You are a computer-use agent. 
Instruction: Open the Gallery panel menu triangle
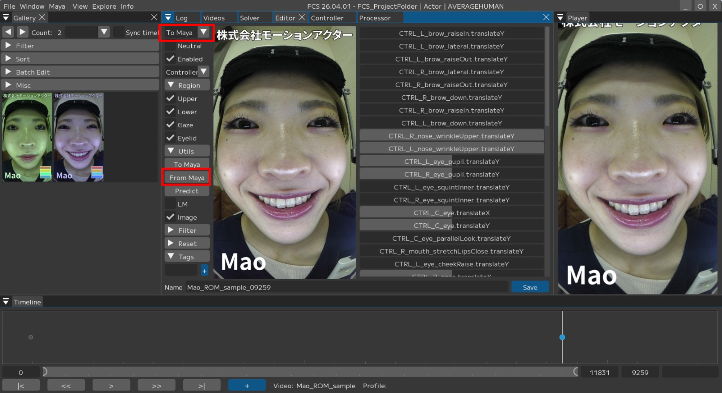pos(6,17)
